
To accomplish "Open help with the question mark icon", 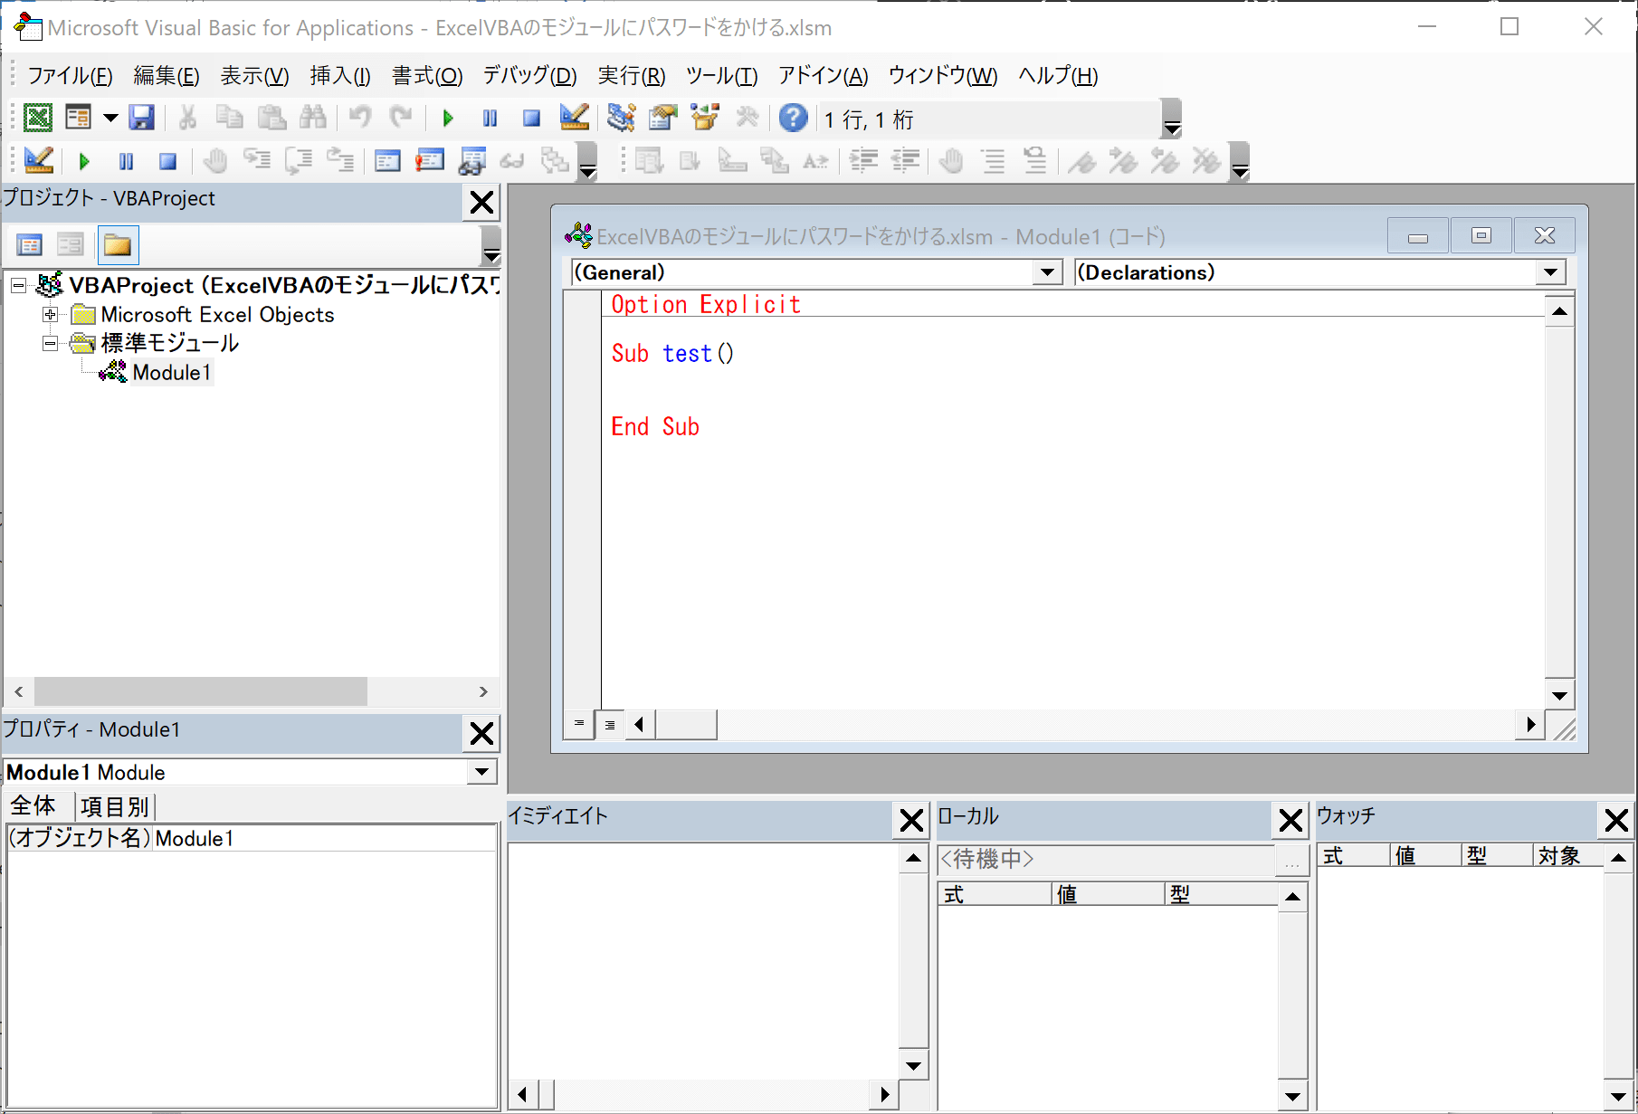I will (793, 118).
